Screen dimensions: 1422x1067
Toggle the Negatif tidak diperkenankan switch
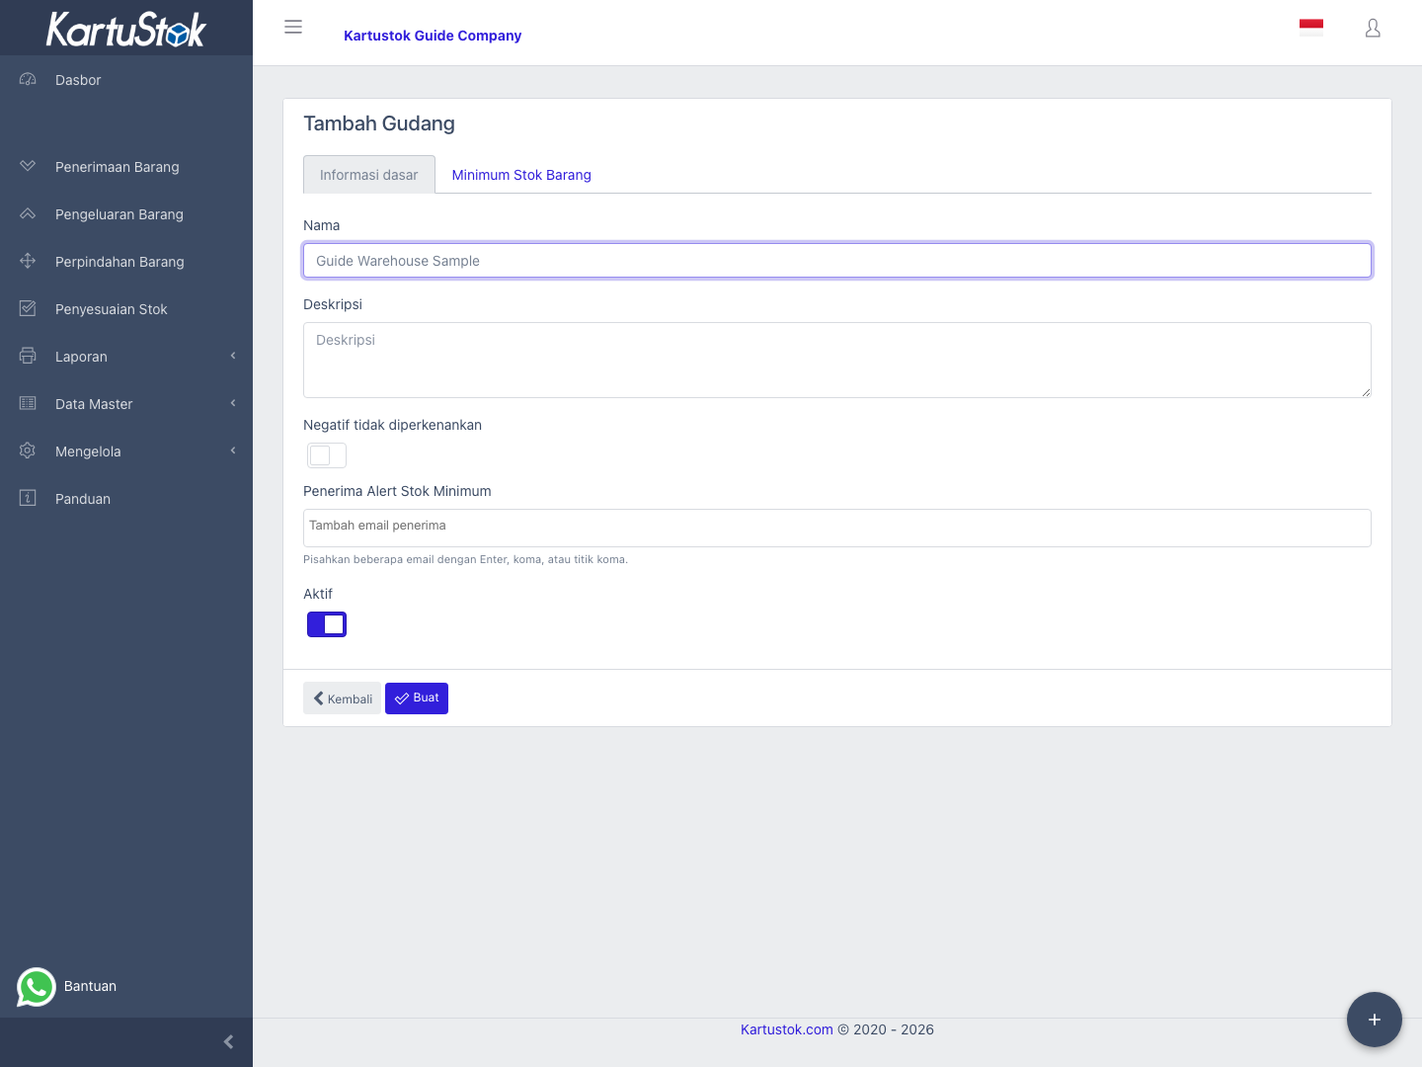coord(327,455)
